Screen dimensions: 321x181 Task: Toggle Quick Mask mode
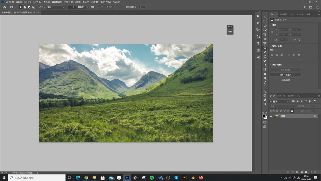click(x=265, y=122)
